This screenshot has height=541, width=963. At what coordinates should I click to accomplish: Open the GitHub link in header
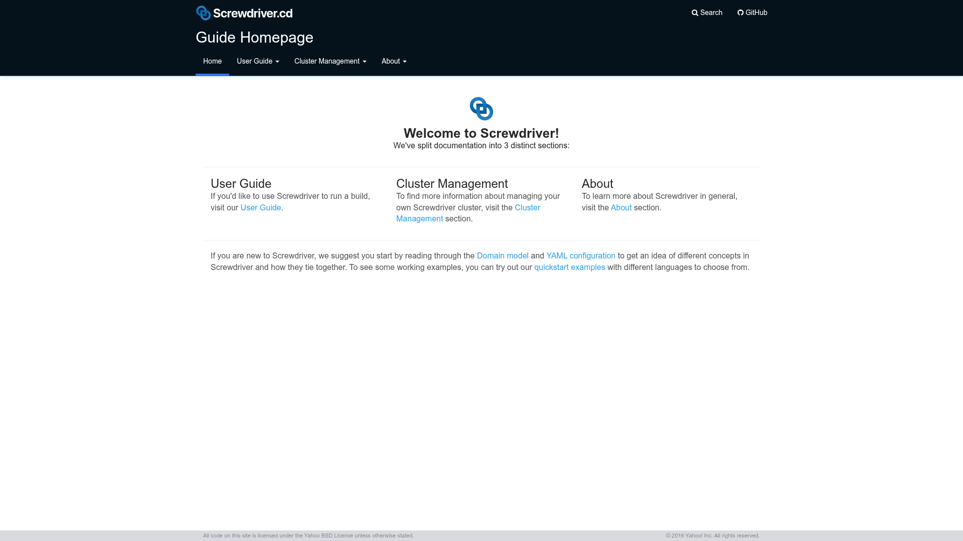[752, 13]
